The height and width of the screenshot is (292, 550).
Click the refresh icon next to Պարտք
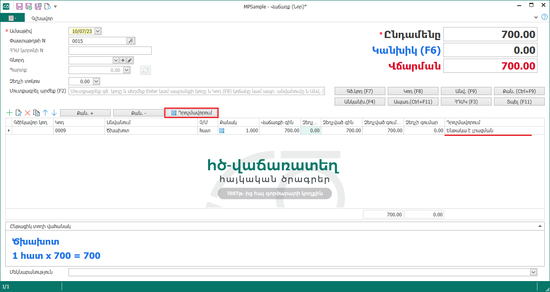coord(146,70)
